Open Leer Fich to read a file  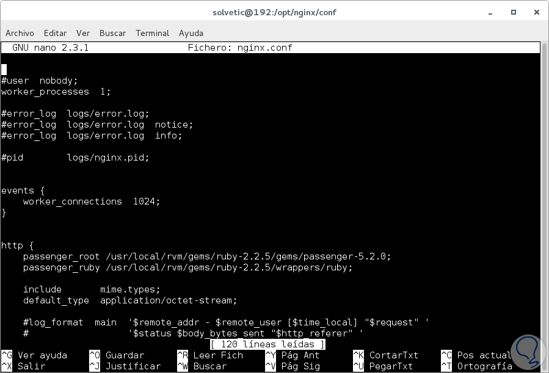pos(211,355)
